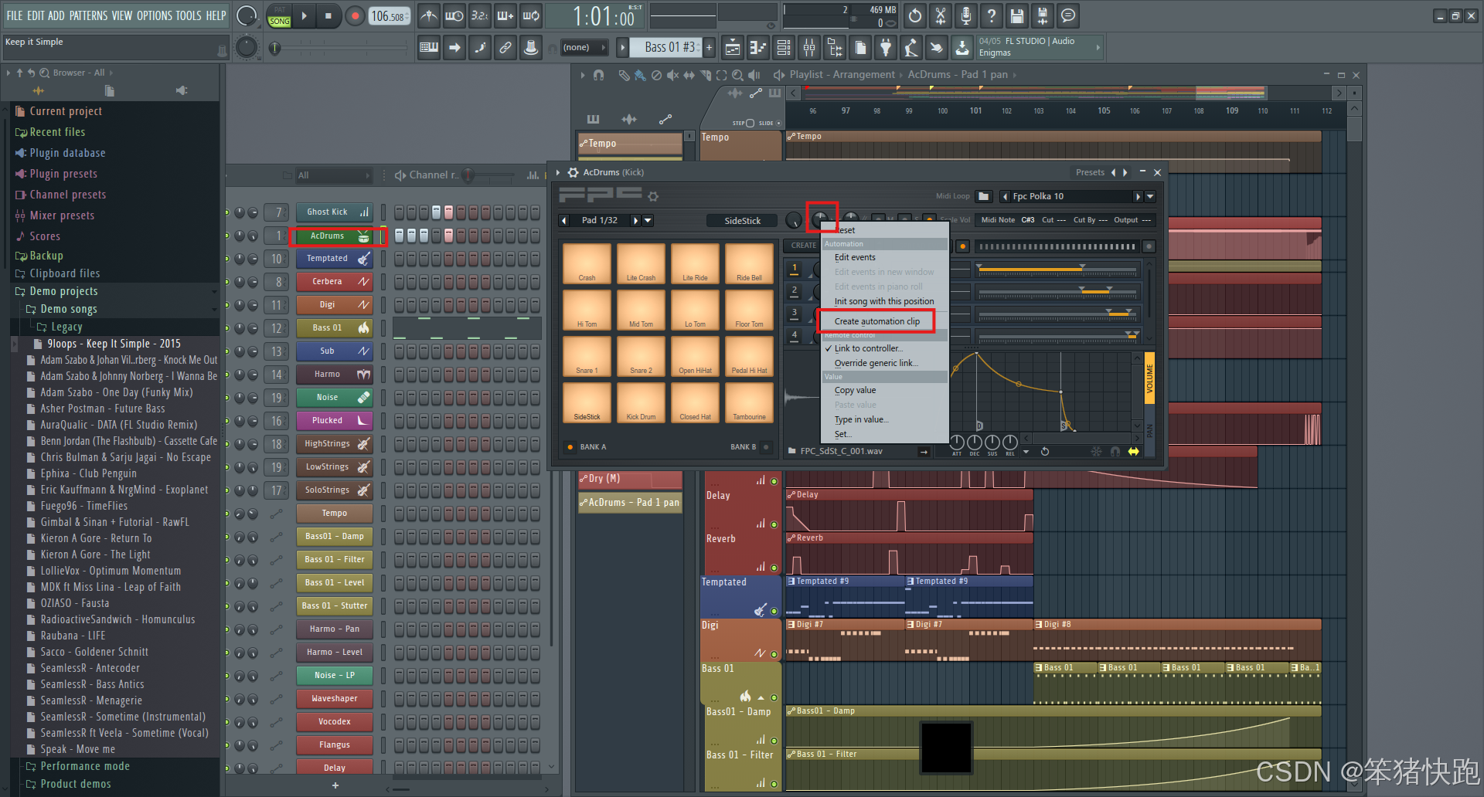1484x797 pixels.
Task: Select the paint tool in the Playlist toolbar
Action: 639,74
